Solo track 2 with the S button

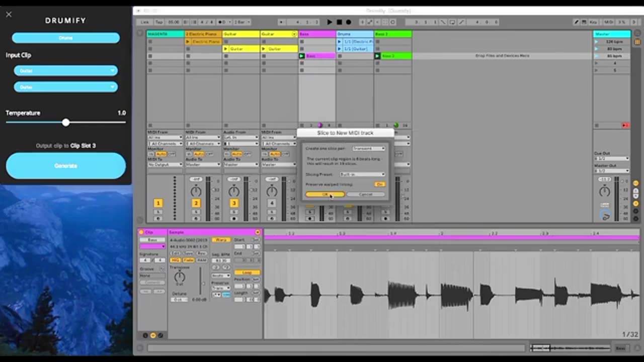[x=196, y=212]
